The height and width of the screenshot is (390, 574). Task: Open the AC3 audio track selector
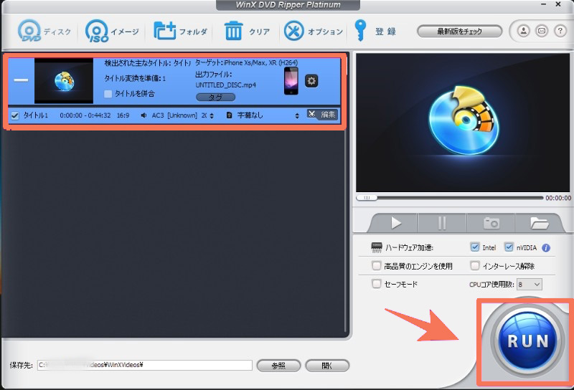[x=183, y=115]
